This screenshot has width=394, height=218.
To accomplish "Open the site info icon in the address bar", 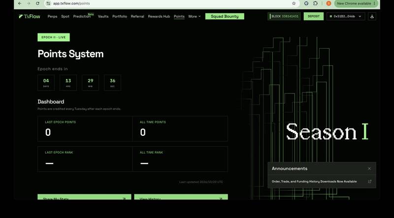I will (x=48, y=3).
